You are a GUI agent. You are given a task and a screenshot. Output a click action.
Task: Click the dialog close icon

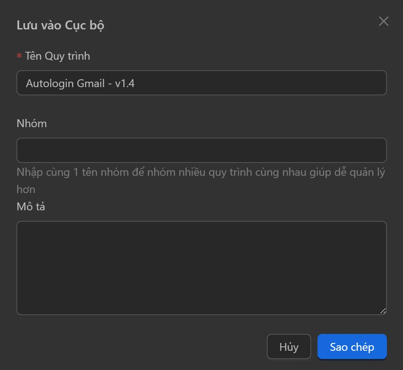383,21
